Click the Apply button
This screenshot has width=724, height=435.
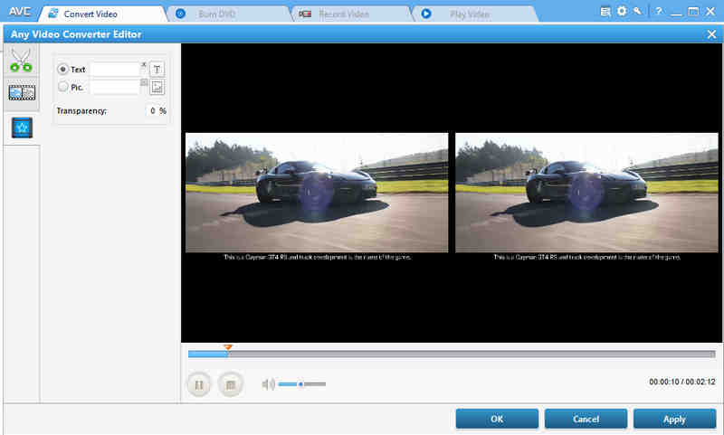[x=674, y=419]
